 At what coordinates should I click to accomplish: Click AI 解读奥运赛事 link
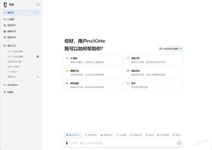[170, 49]
